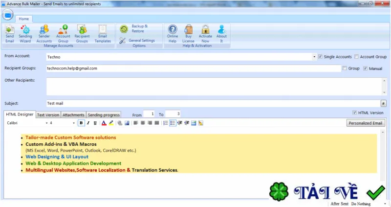The width and height of the screenshot is (391, 207).
Task: Open the Calibri font name dropdown
Action: pyautogui.click(x=27, y=123)
